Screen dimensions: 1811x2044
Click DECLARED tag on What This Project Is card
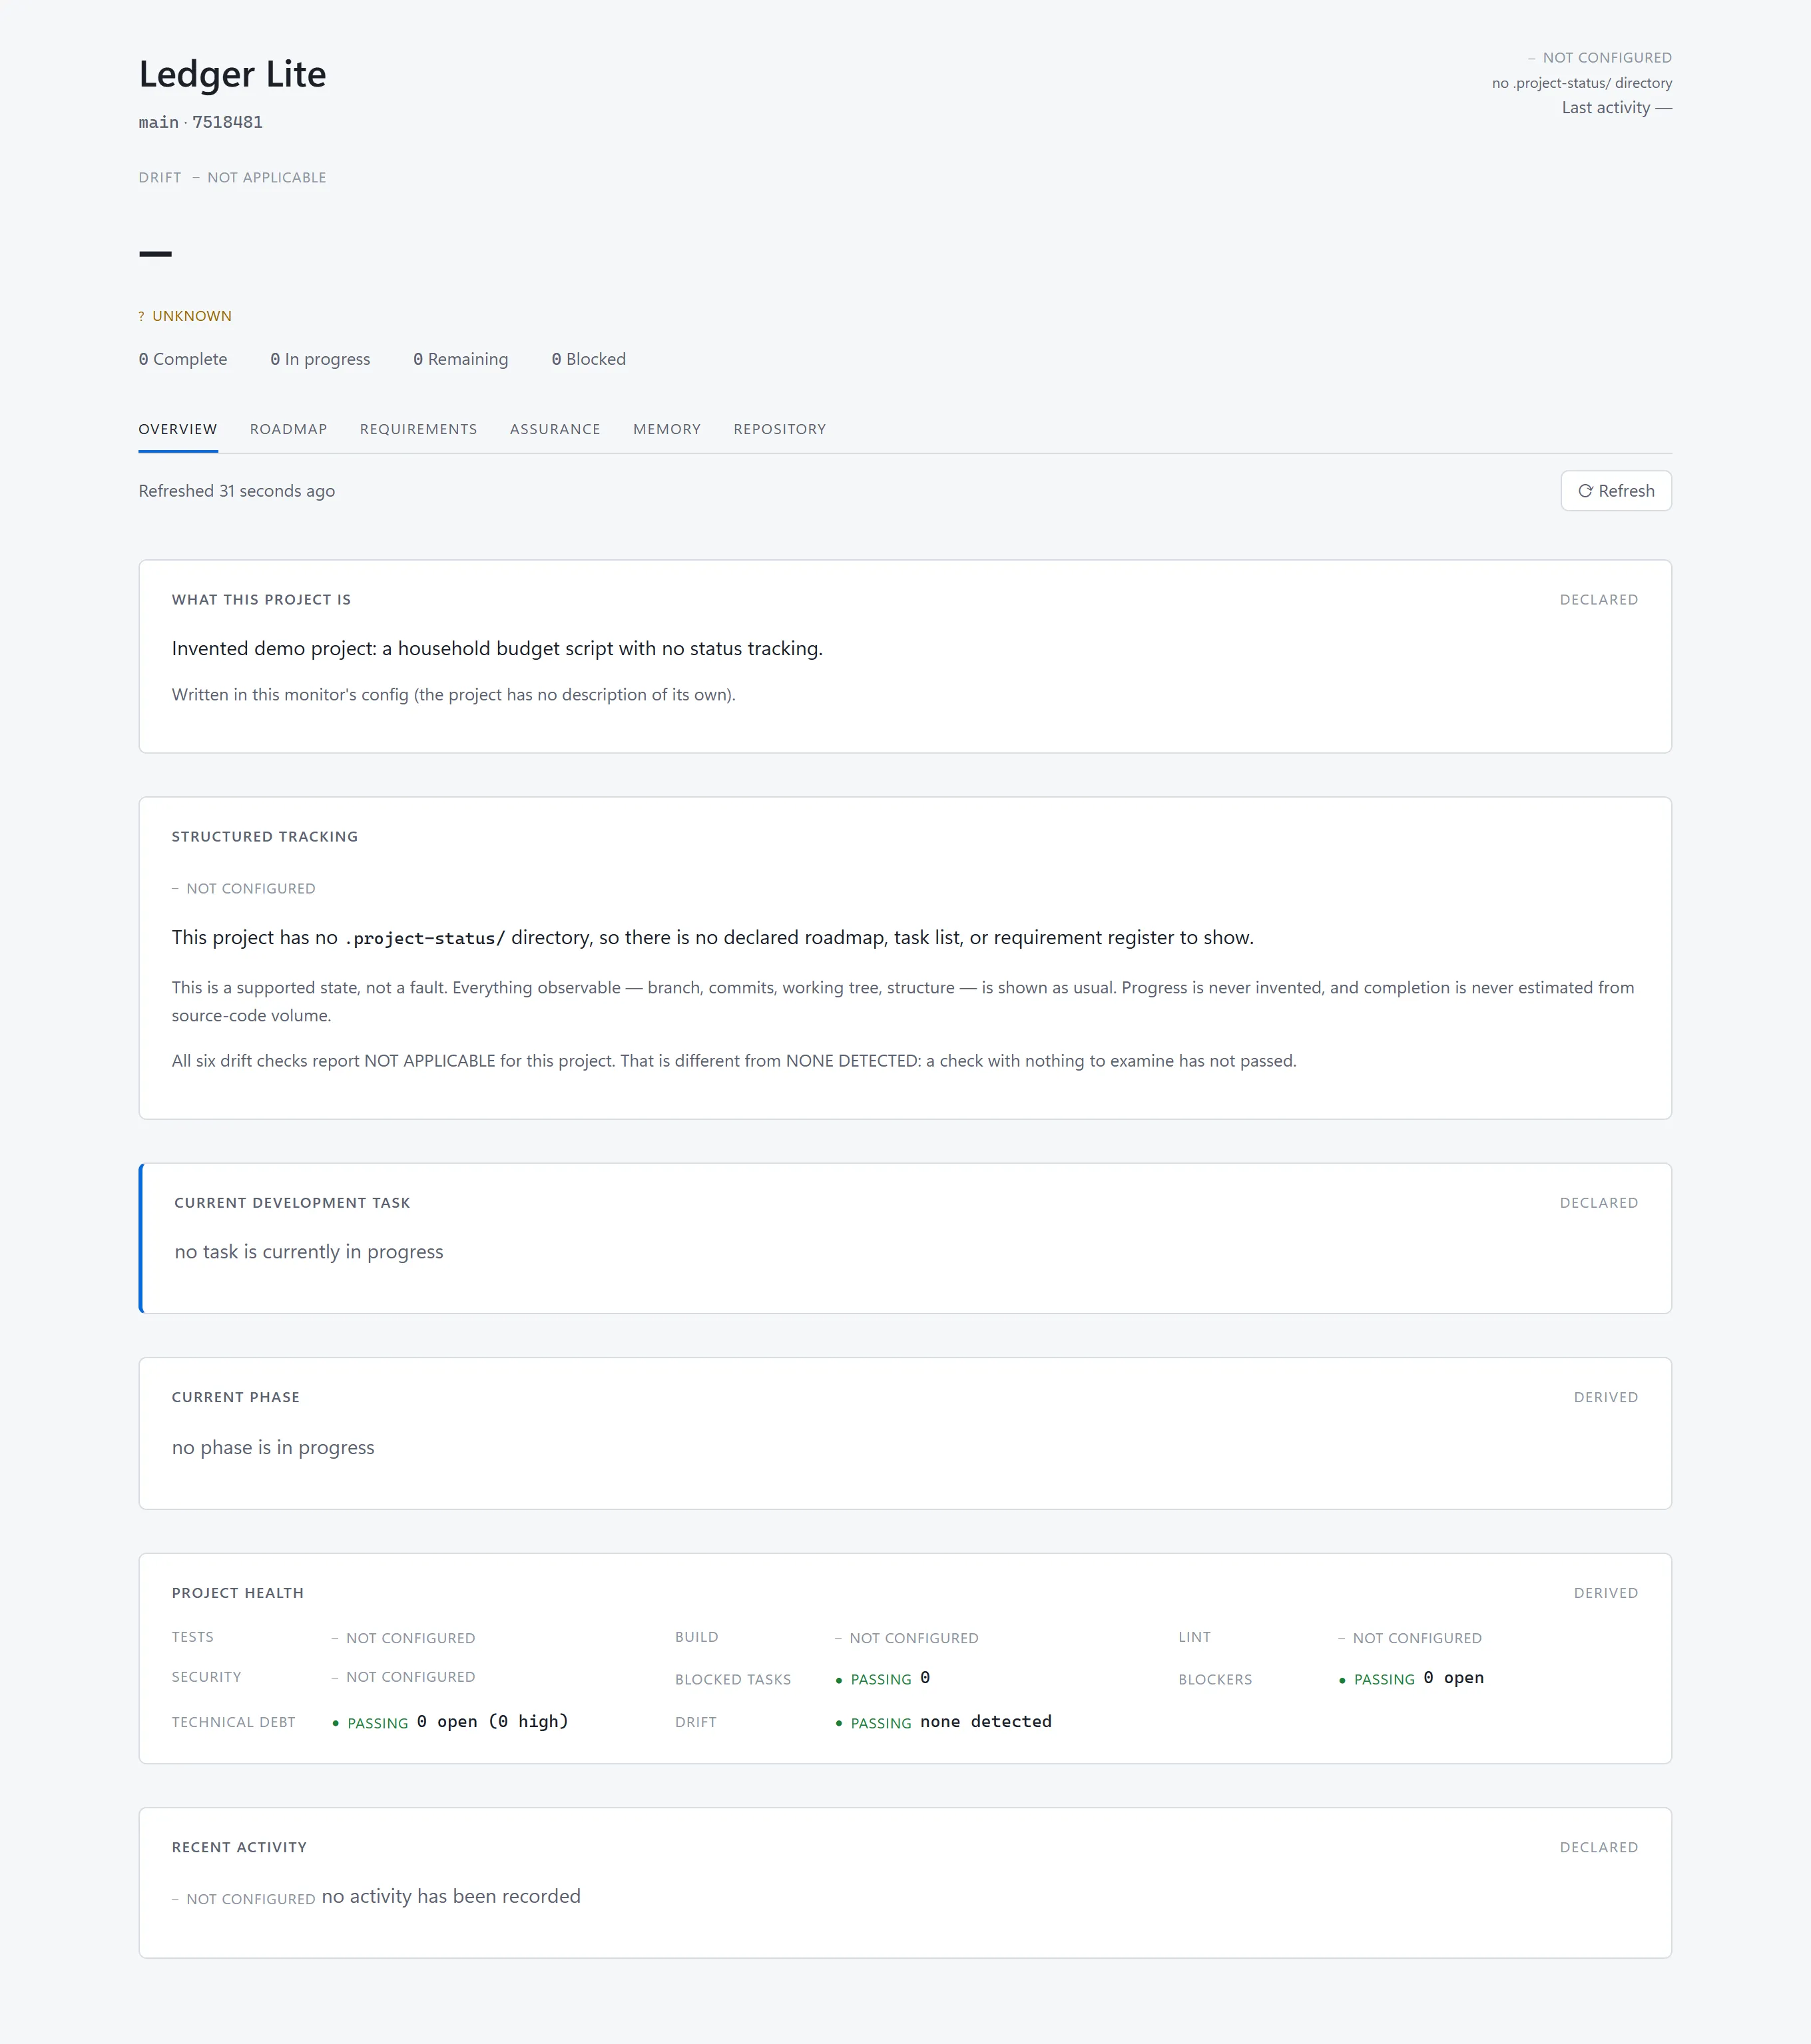click(x=1599, y=600)
